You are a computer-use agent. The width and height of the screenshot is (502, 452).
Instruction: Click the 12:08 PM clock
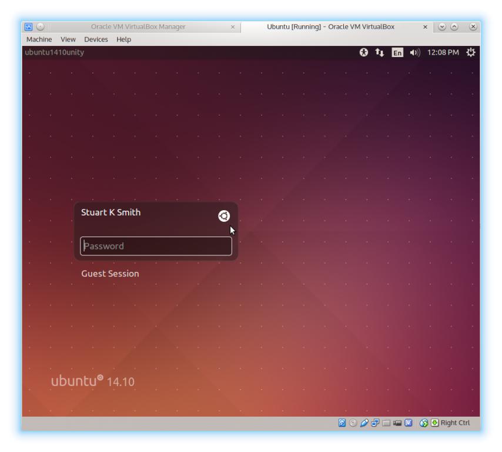tap(442, 52)
